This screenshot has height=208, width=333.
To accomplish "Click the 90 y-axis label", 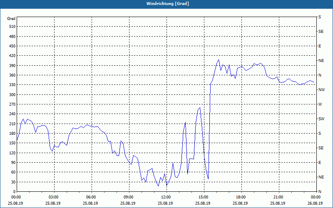I will tap(13, 162).
